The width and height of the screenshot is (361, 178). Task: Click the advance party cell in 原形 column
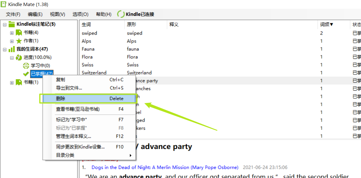[147, 81]
